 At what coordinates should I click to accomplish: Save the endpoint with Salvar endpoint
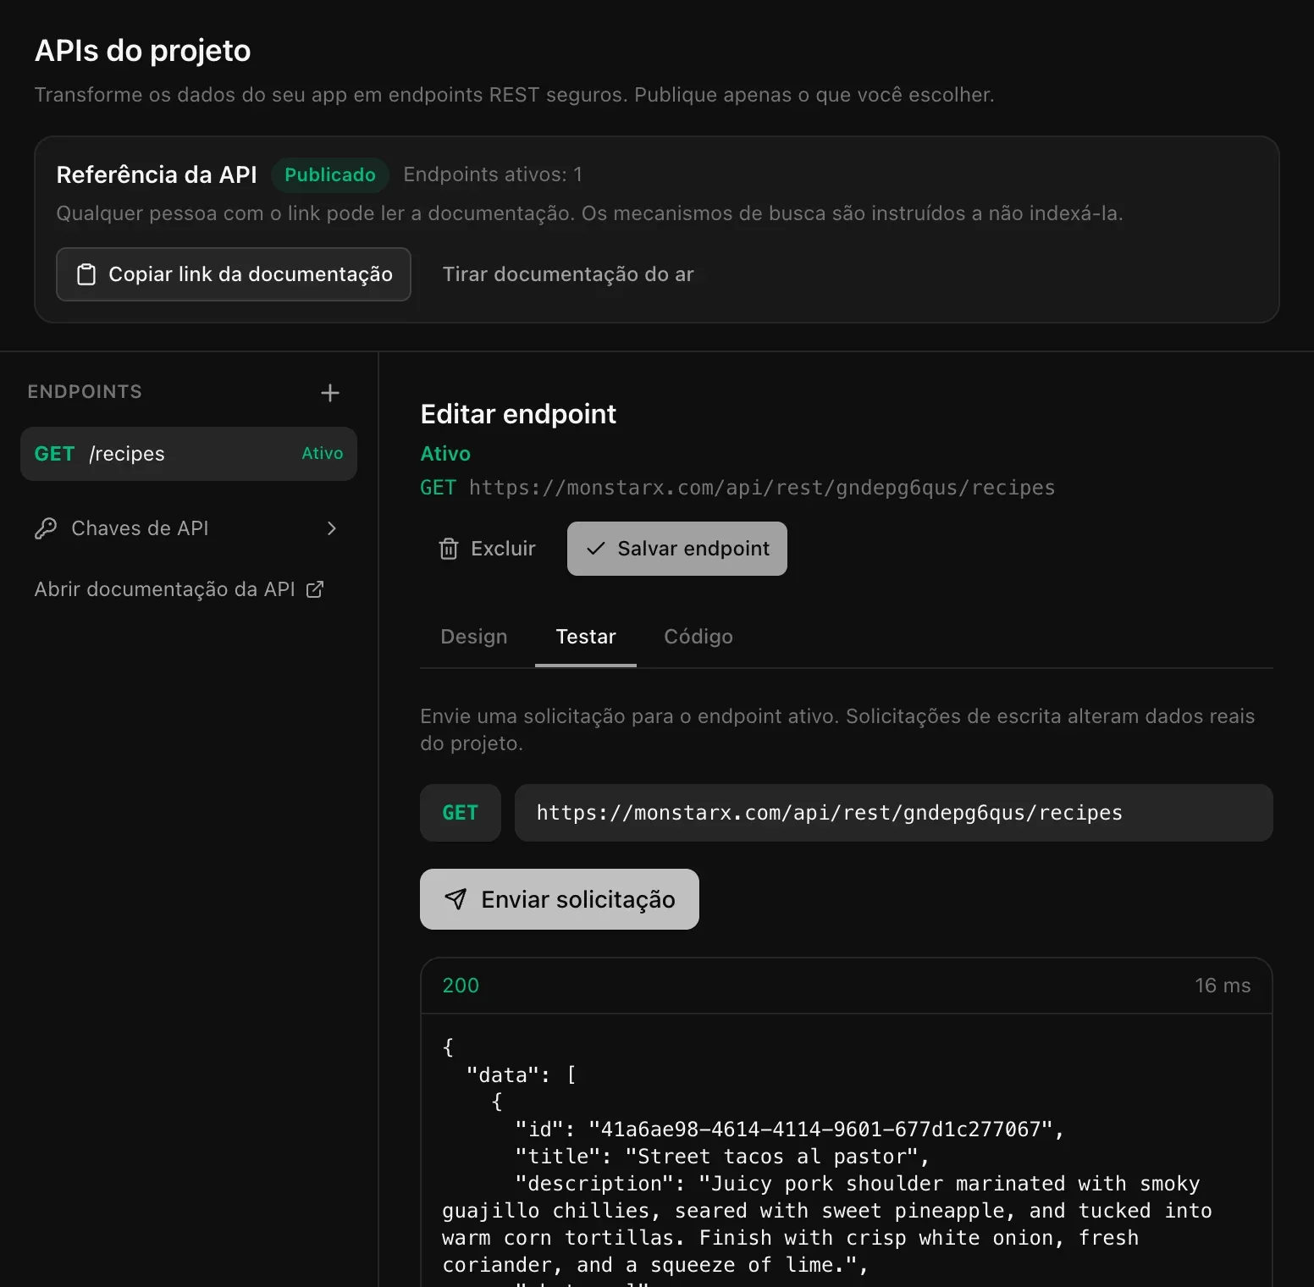[677, 549]
